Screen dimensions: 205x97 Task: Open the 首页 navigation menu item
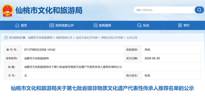point(21,25)
